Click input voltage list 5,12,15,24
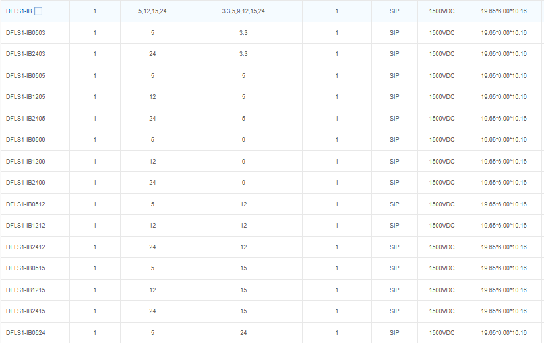This screenshot has width=544, height=343. pos(152,11)
